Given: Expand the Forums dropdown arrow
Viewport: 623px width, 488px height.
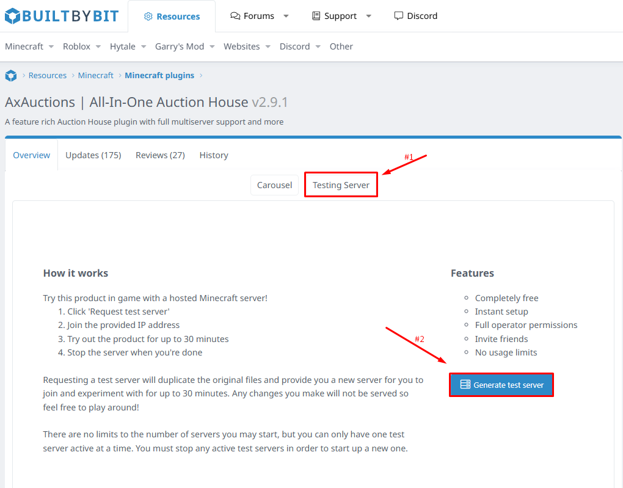Looking at the screenshot, I should point(286,16).
